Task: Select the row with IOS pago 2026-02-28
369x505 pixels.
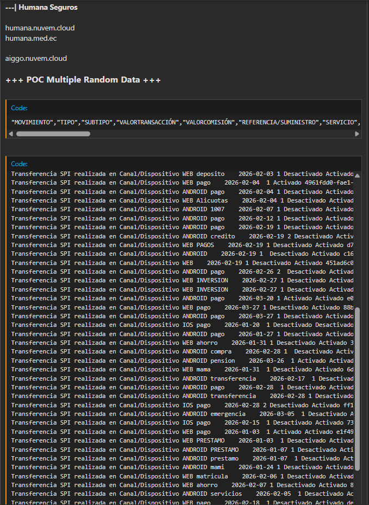Action: tap(183, 405)
